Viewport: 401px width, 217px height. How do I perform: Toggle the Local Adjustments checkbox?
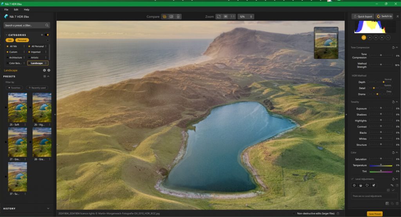pyautogui.click(x=352, y=179)
